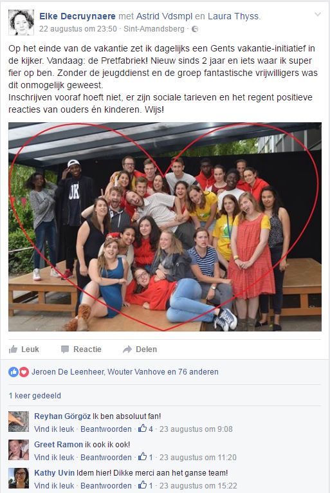
Task: Open tagged friend Laura Thyss's profile
Action: coord(234,16)
